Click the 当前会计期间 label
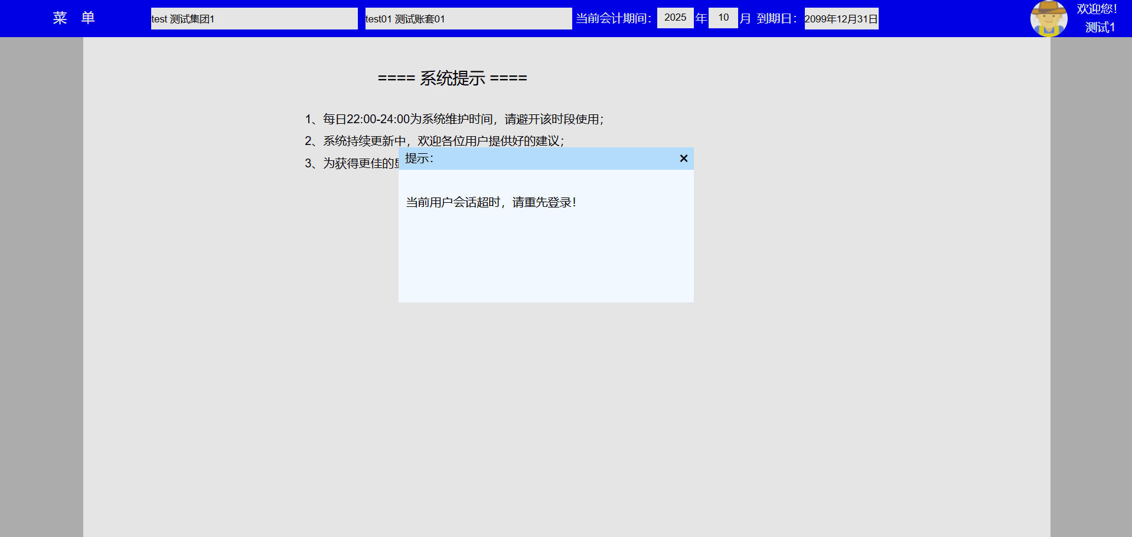Viewport: 1132px width, 537px height. (x=614, y=19)
